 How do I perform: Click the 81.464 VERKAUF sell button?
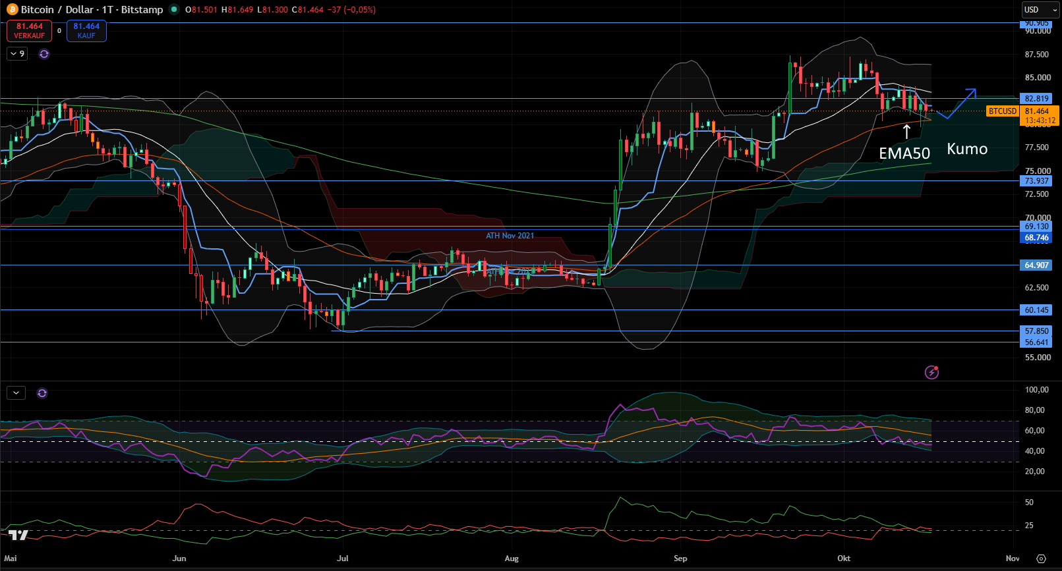(x=30, y=31)
